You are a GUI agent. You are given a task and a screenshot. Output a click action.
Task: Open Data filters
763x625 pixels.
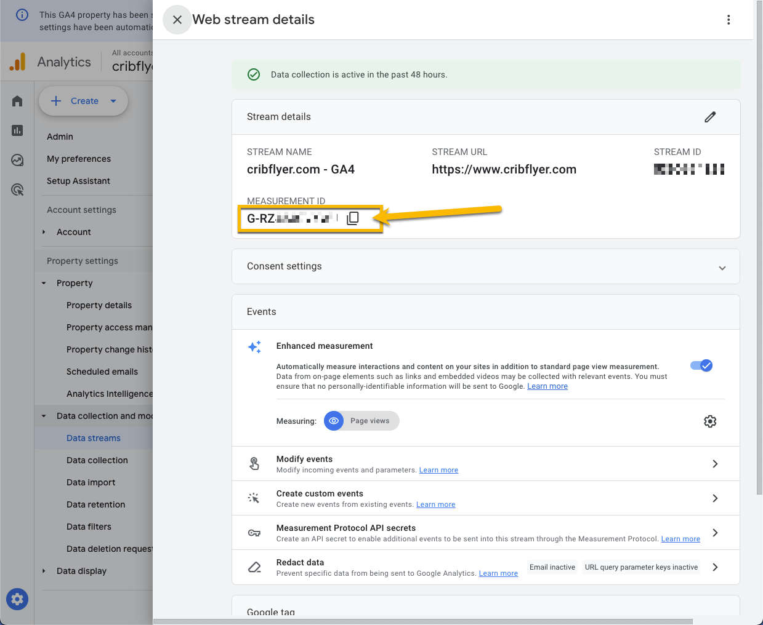89,527
